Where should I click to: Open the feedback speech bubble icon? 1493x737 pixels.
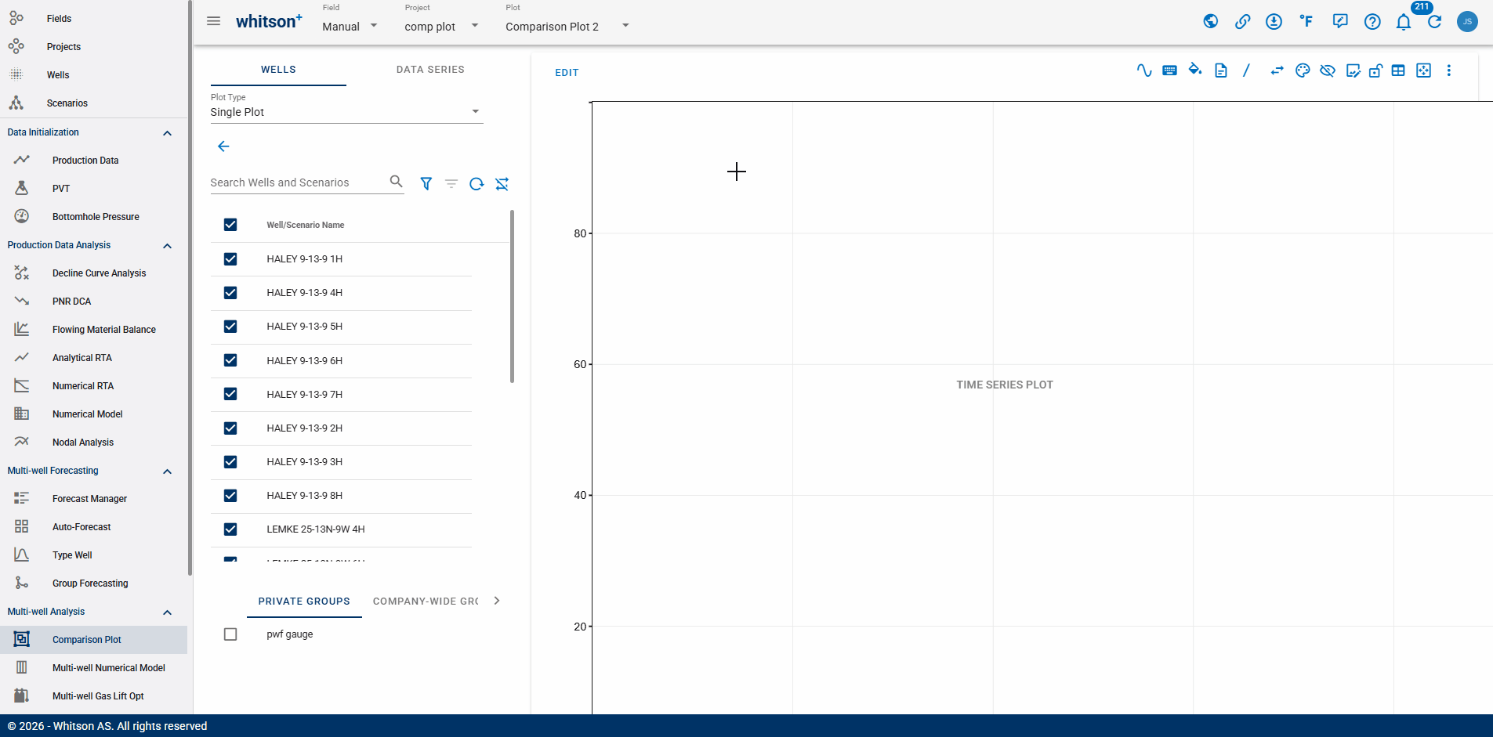coord(1340,22)
